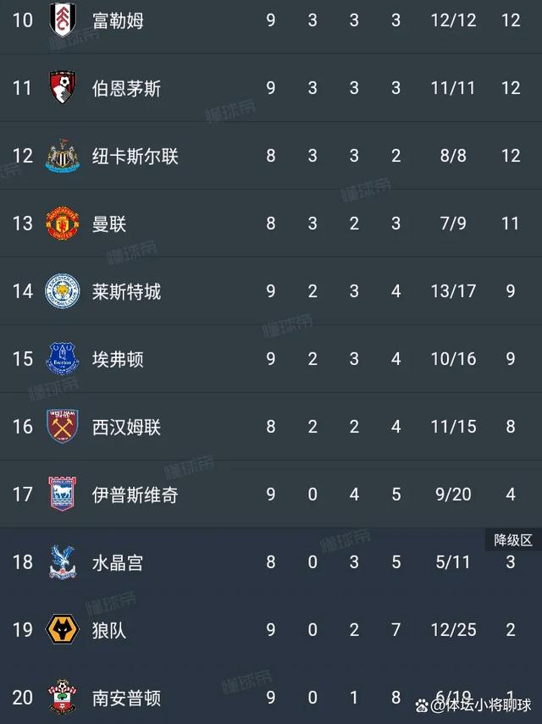Select the 曼联 team name

pyautogui.click(x=109, y=224)
